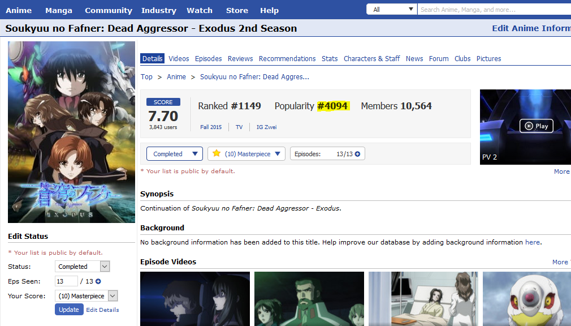Open the Characters & Staff tab

(371, 59)
